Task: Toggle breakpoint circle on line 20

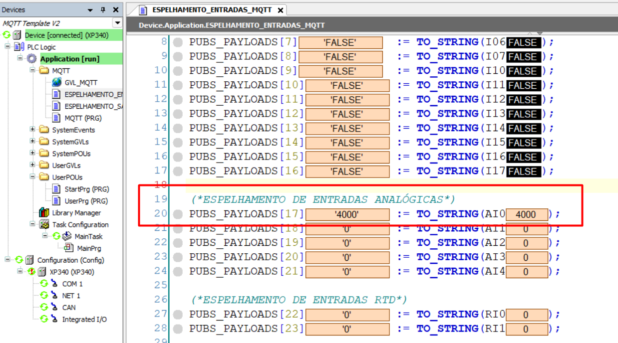Action: pyautogui.click(x=178, y=214)
